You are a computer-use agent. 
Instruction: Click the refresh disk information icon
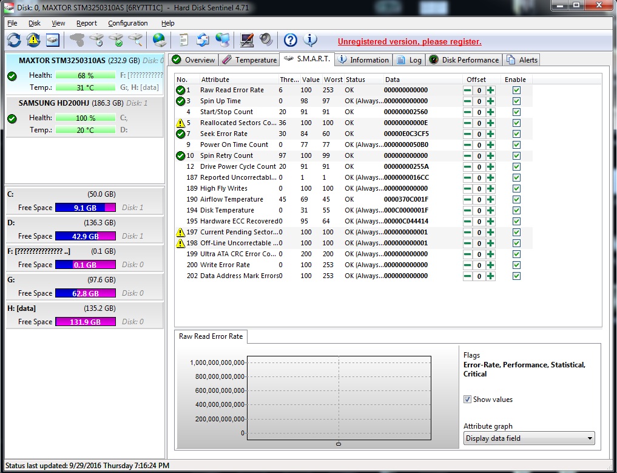point(14,40)
